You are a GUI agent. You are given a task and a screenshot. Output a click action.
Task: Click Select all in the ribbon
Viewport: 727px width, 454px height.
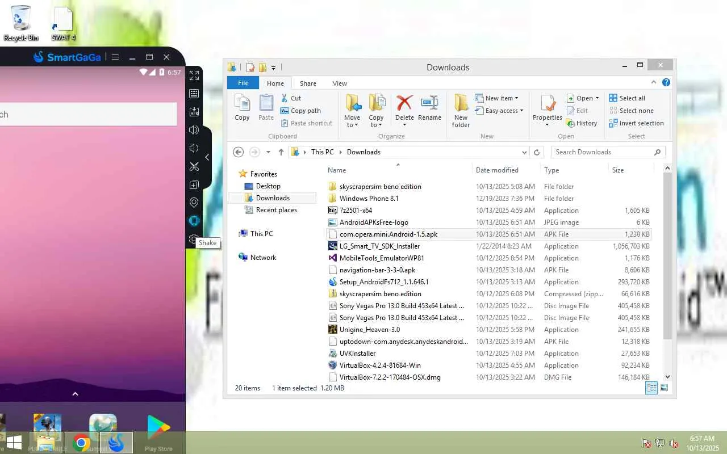tap(627, 98)
